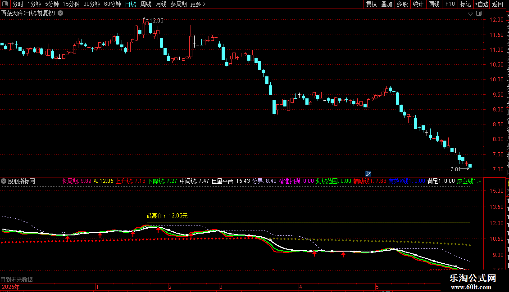Viewport: 509px width, 292px height.
Task: Click the A: 12.05 indicator value
Action: 104,181
